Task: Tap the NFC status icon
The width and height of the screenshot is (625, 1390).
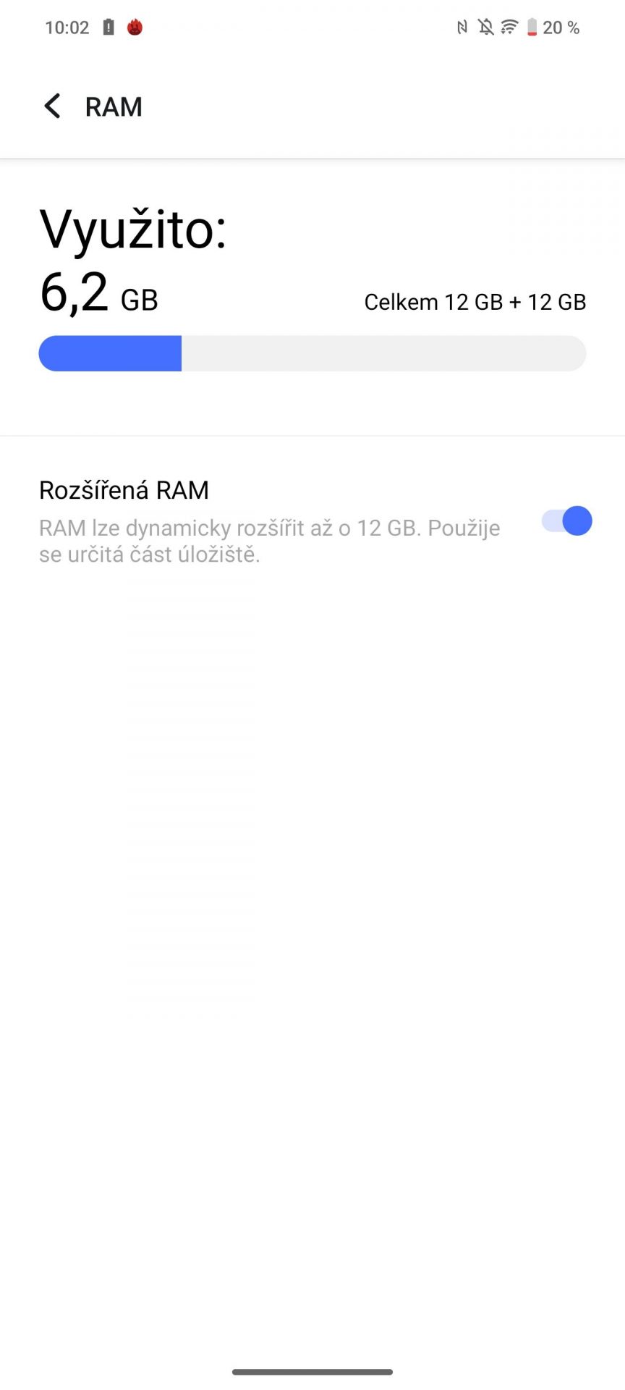Action: (462, 28)
